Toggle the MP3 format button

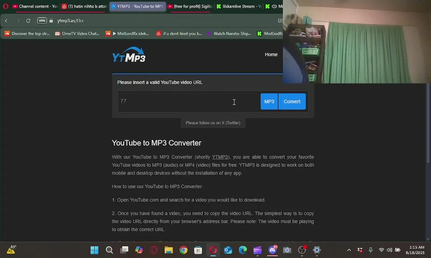[269, 101]
